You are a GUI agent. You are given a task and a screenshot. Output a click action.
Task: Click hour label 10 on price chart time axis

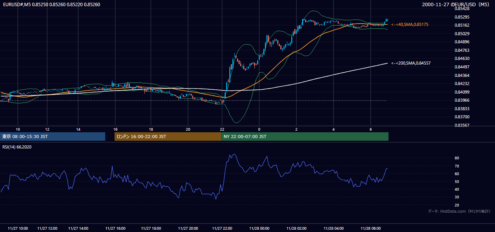pos(17,129)
